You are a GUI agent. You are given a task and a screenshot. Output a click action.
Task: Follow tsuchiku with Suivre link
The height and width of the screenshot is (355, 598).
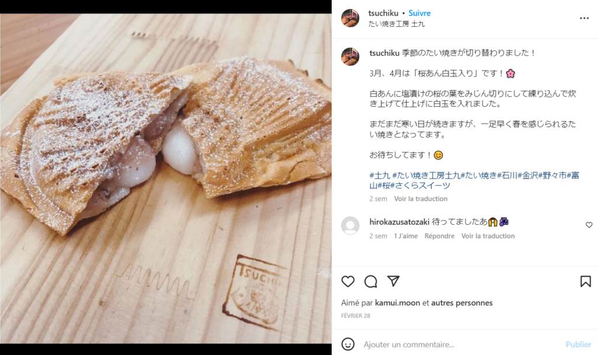coord(419,13)
